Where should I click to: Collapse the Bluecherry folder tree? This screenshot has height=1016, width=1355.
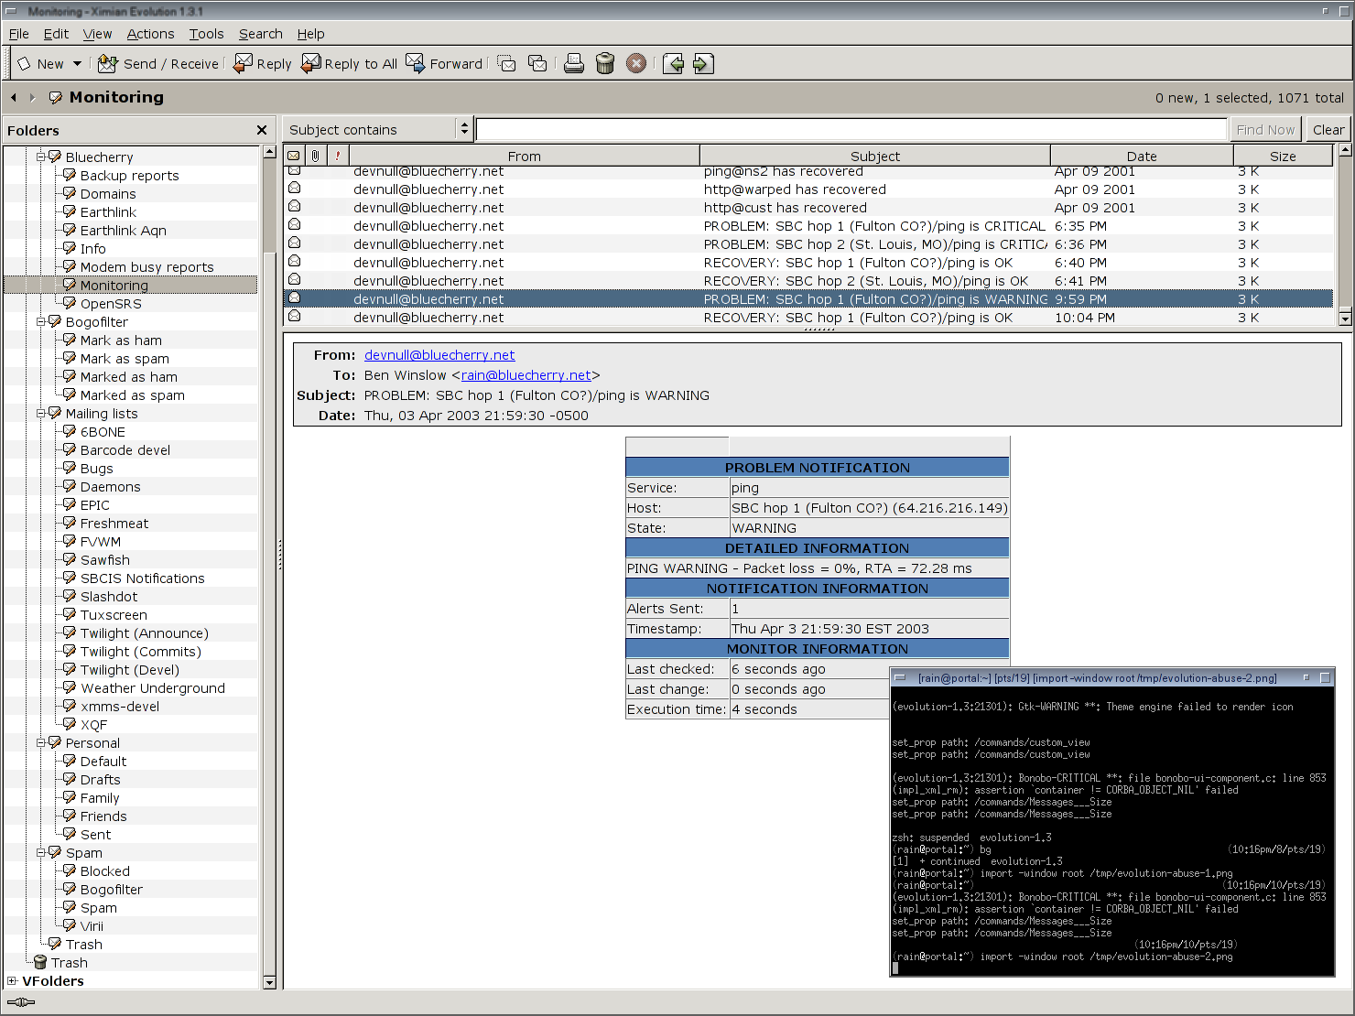40,157
